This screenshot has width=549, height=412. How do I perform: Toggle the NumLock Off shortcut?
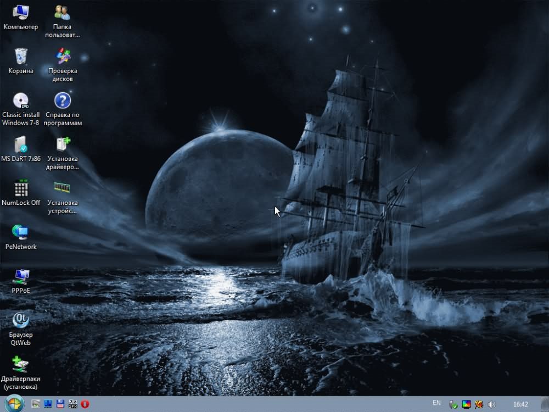click(x=21, y=188)
